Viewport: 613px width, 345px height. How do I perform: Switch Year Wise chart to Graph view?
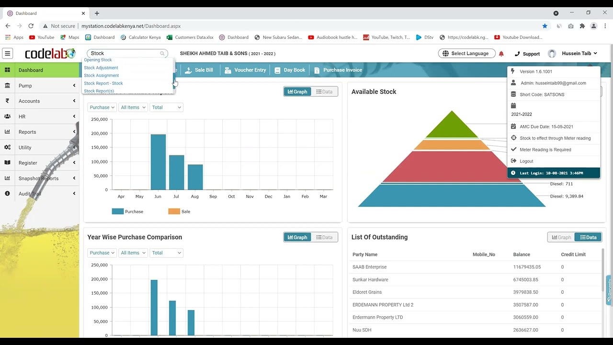pos(297,237)
